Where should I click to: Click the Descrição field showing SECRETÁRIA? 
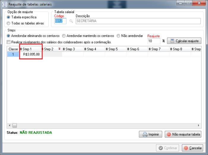pyautogui.click(x=138, y=21)
